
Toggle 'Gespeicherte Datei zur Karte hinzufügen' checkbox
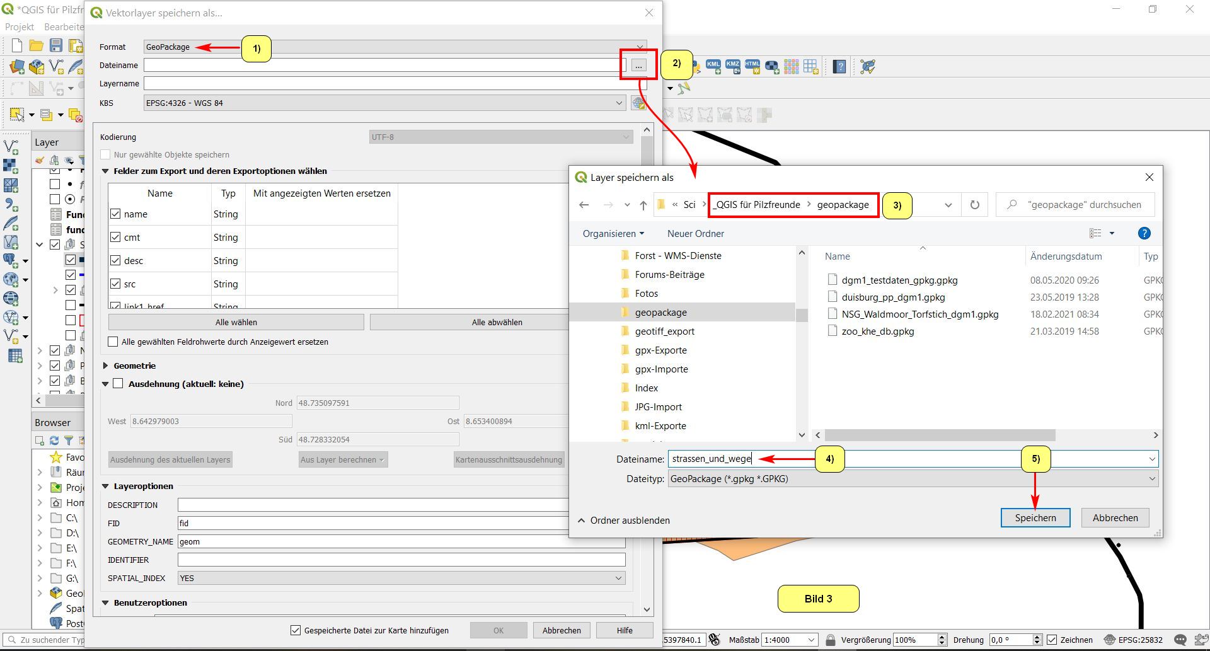295,630
